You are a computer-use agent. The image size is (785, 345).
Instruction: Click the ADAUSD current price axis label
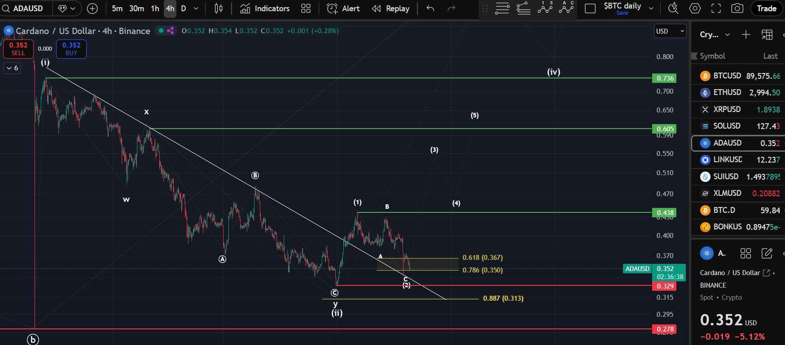click(x=637, y=269)
